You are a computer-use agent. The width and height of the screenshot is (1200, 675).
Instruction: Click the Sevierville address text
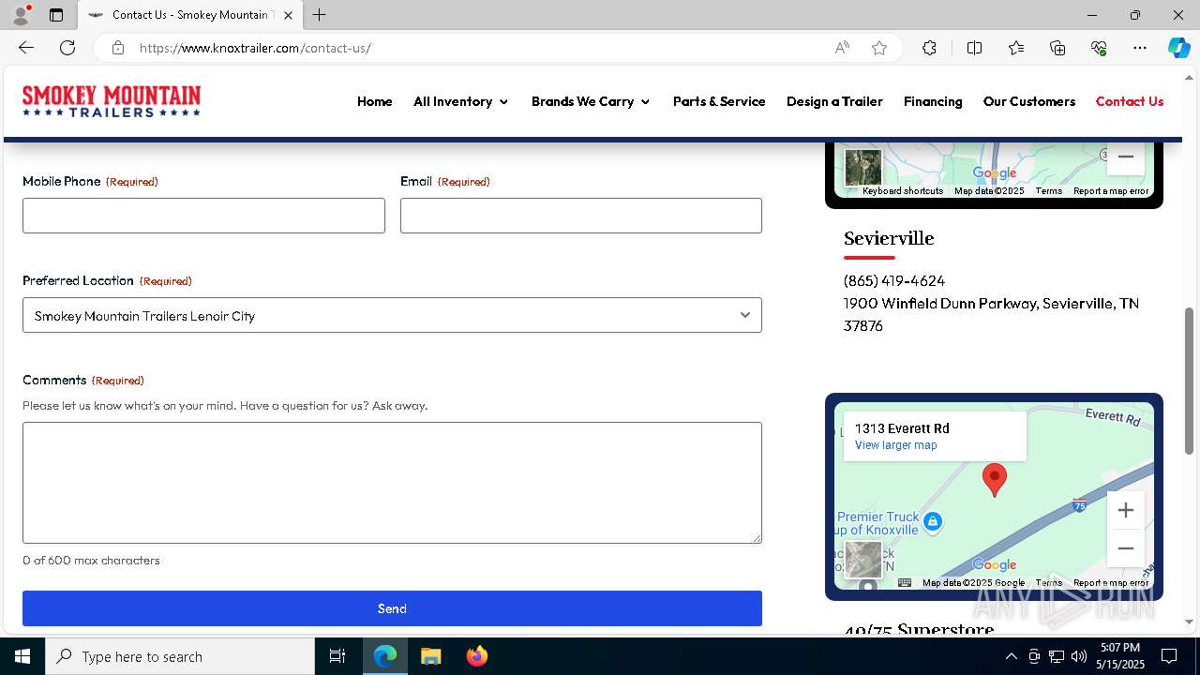coord(991,315)
